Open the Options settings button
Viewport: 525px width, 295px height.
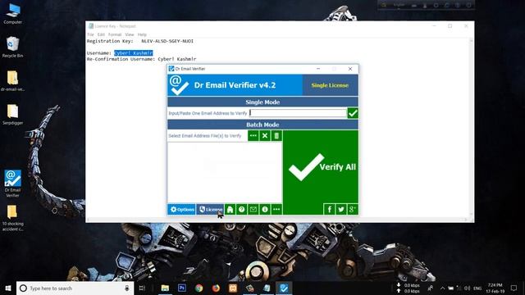point(182,210)
